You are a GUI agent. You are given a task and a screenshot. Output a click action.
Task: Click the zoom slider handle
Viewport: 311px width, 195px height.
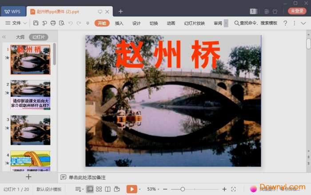pyautogui.click(x=183, y=189)
